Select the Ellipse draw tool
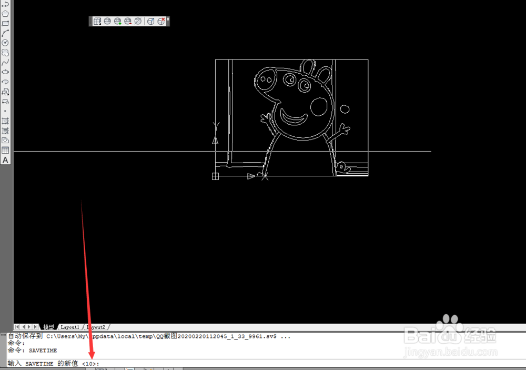Image resolution: width=526 pixels, height=370 pixels. click(x=5, y=72)
